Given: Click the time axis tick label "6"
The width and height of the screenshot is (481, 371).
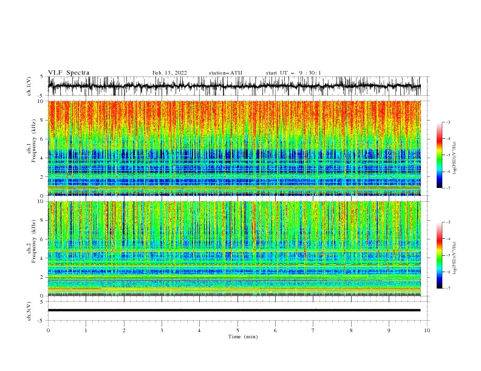Looking at the screenshot, I should click(x=275, y=330).
